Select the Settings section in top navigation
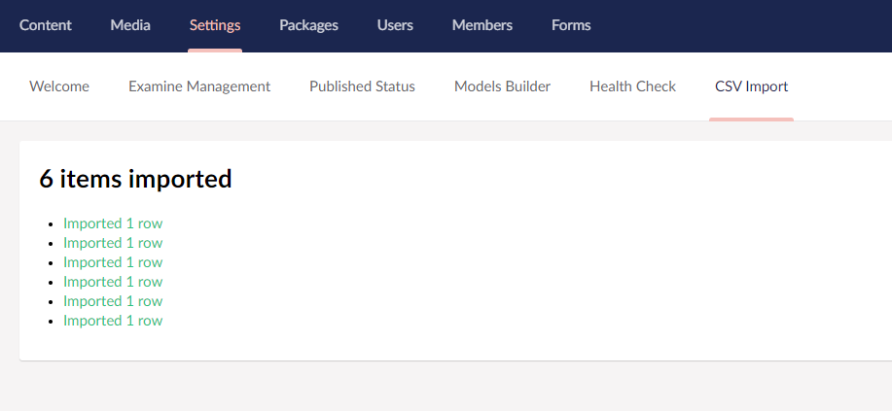 coord(215,25)
